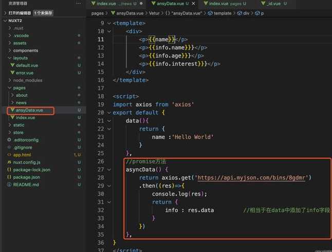
Task: Click the div breadcrumb segment
Action: click(x=243, y=13)
